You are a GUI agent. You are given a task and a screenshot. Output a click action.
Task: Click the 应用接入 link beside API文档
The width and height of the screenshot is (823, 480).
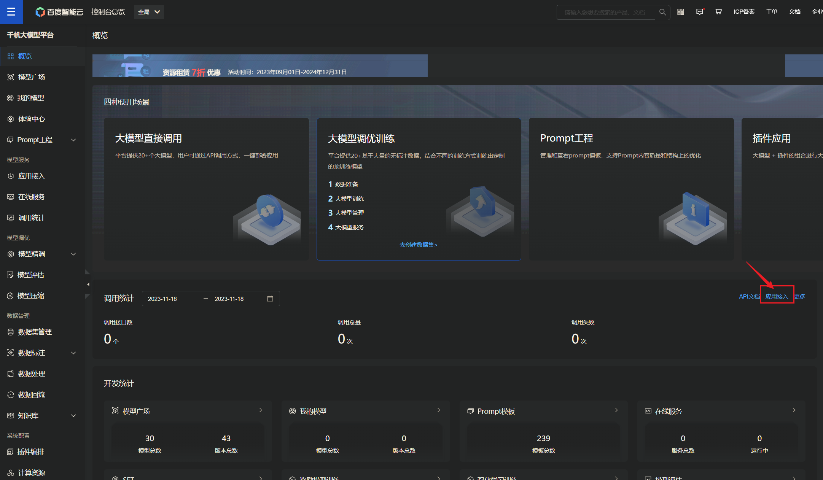tap(777, 296)
